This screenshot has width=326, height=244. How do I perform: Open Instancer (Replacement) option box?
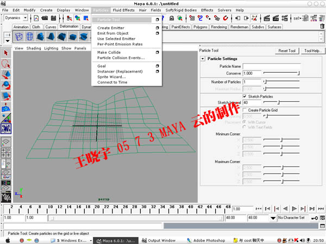[x=157, y=72]
